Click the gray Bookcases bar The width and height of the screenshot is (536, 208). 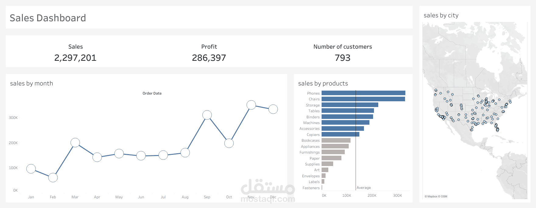336,140
